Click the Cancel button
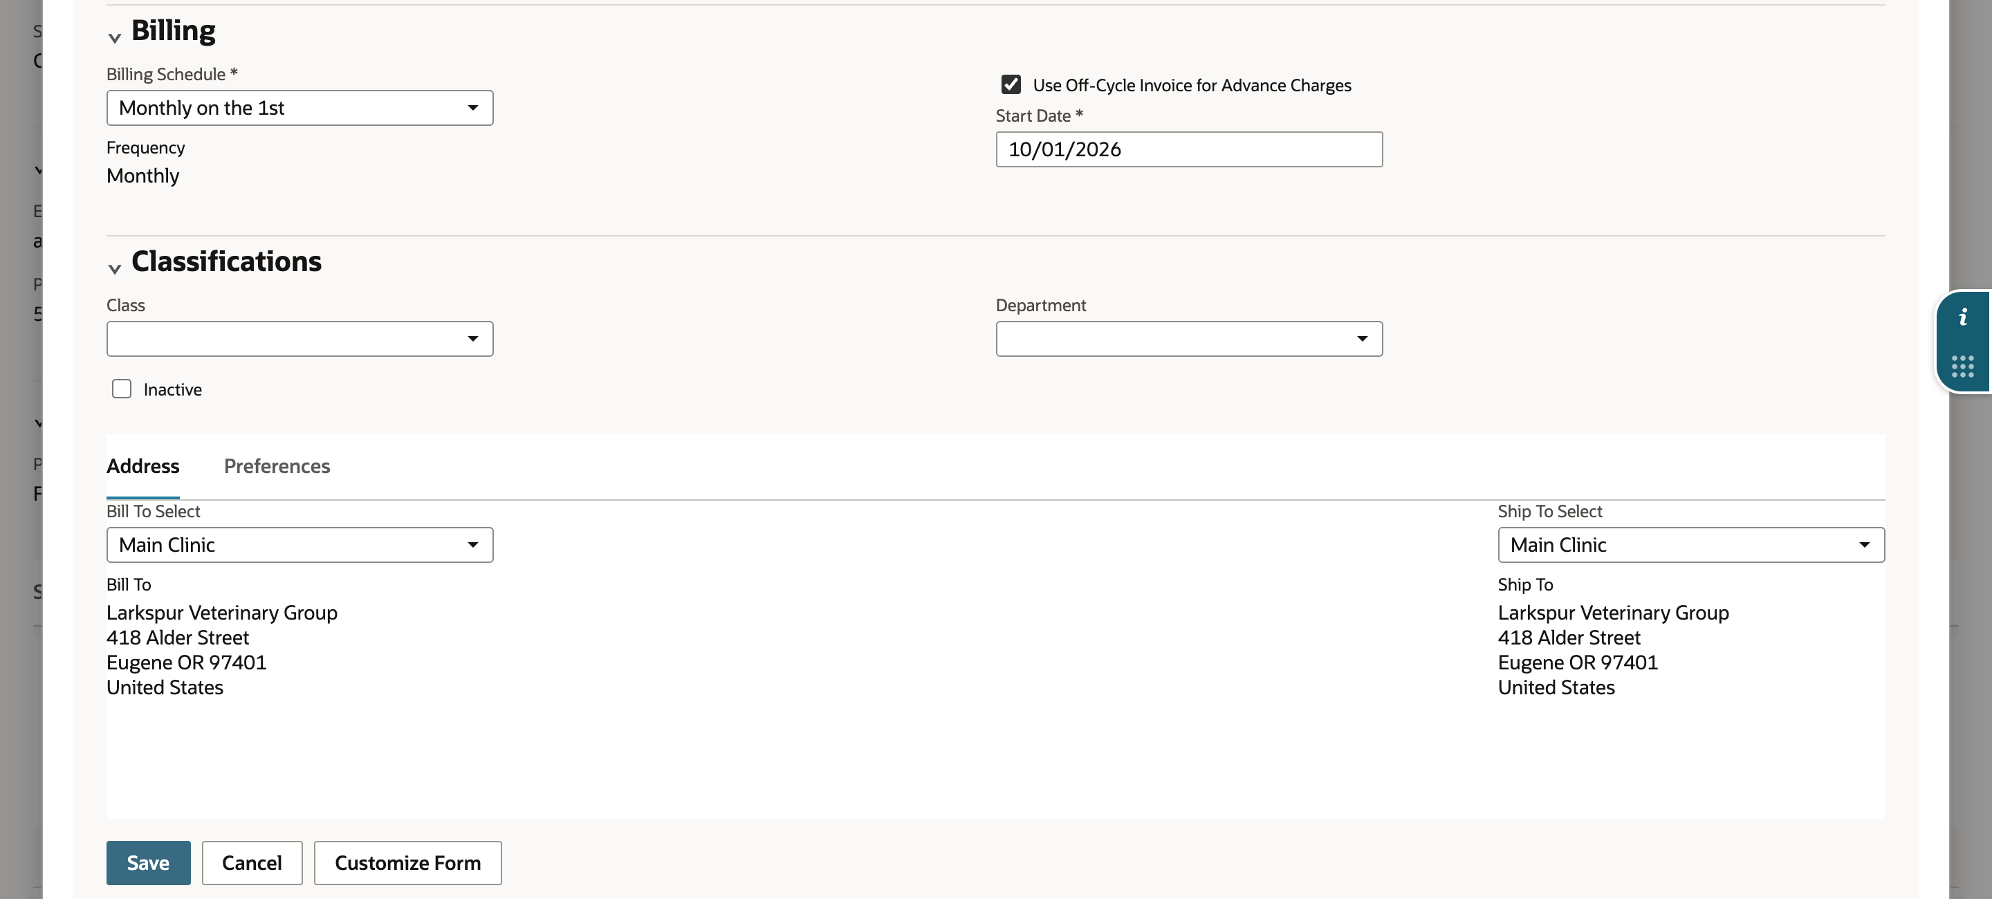Image resolution: width=1992 pixels, height=899 pixels. point(252,862)
